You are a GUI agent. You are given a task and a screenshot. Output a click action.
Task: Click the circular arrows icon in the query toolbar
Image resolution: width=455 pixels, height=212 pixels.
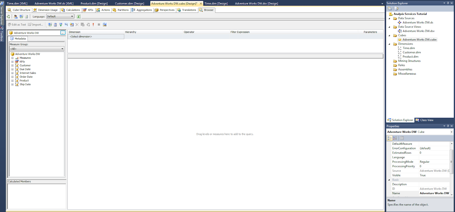point(88,25)
